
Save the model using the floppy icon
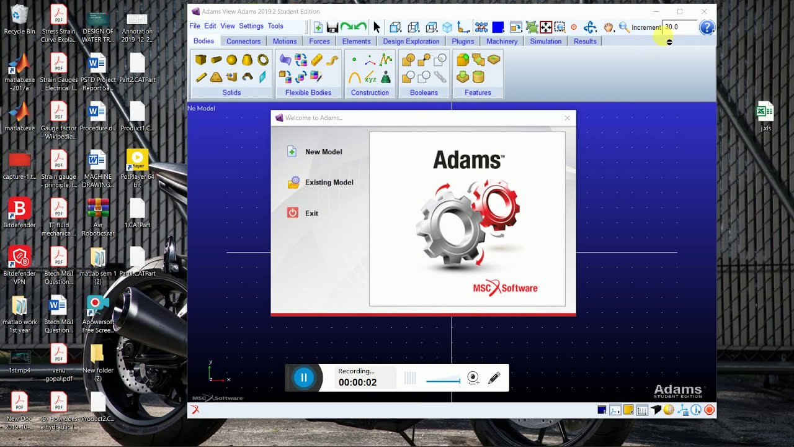(332, 27)
